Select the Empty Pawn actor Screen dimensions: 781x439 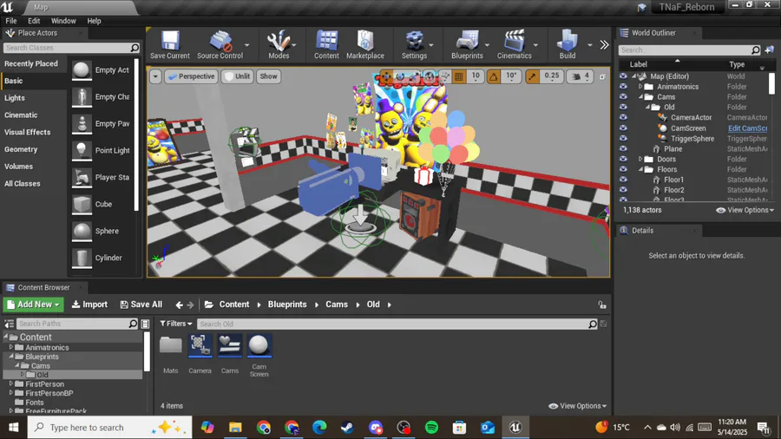tap(102, 123)
